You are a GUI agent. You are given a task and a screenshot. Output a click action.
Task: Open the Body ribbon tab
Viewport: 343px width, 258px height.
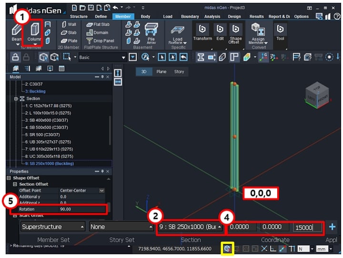[145, 17]
